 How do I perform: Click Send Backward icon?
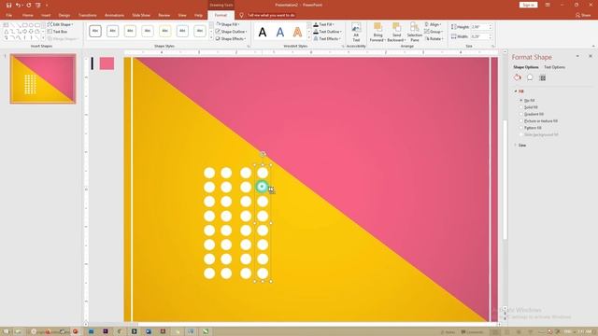[x=396, y=33]
